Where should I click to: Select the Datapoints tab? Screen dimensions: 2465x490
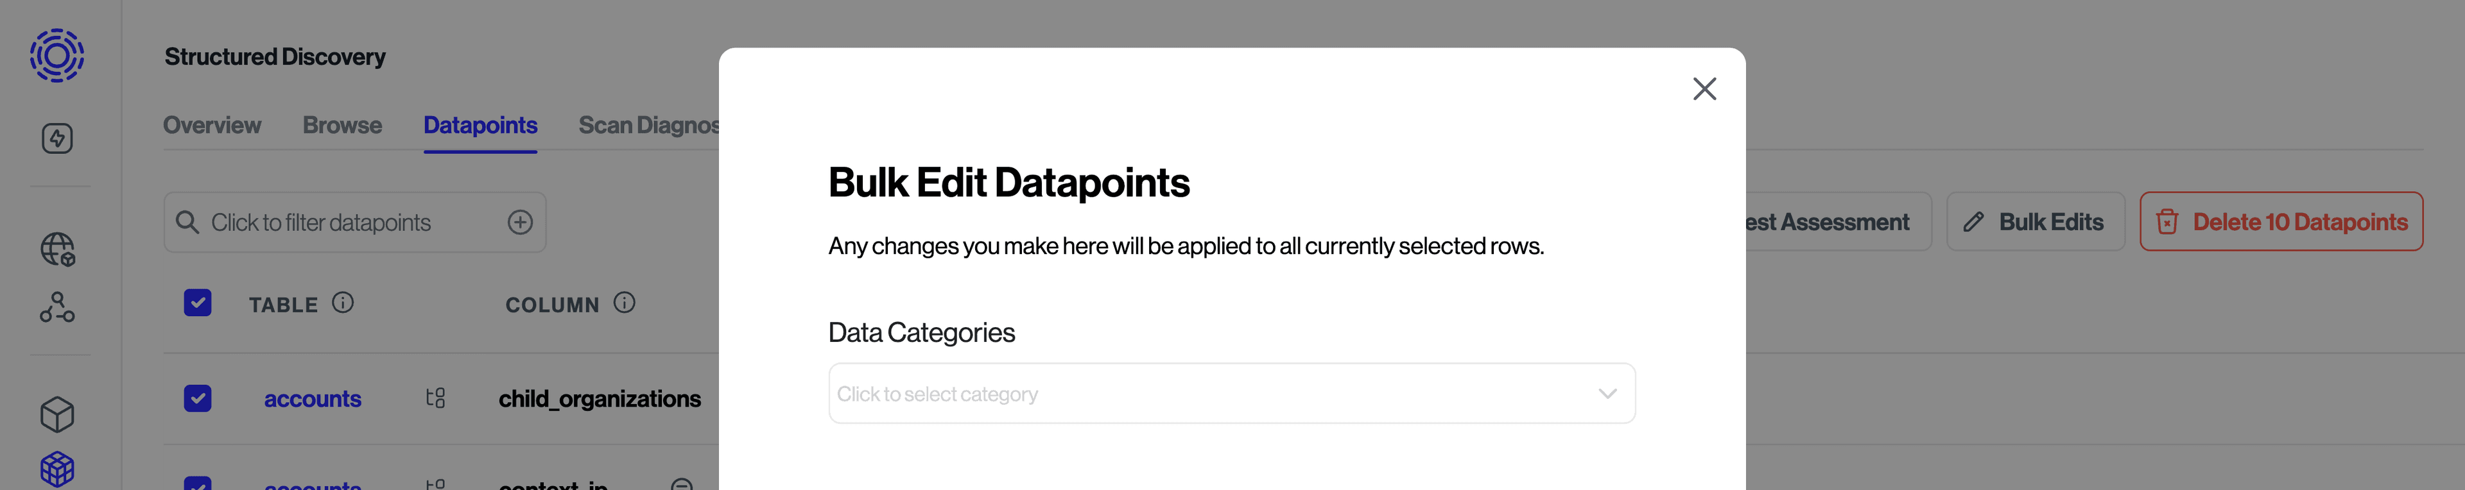(x=480, y=125)
